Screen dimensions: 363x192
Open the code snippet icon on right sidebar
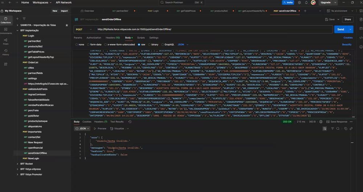[361, 38]
